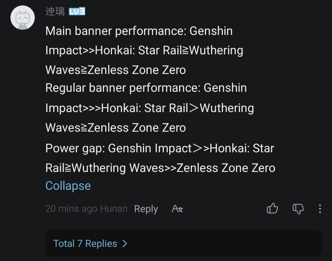332x261 pixels.
Task: Select the Regular banner performance line
Action: tap(146, 88)
